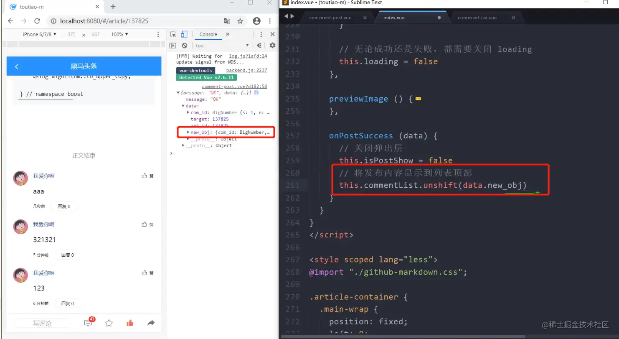
Task: Create a live expression in console
Action: coord(259,46)
